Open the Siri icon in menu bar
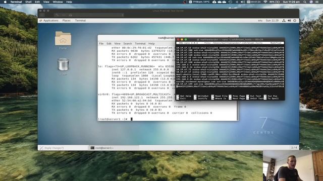323x181 pixels. 311,2
